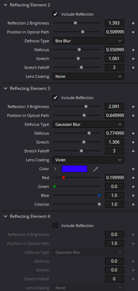Click keyframe diamond for Blue channel

[x=133, y=196]
